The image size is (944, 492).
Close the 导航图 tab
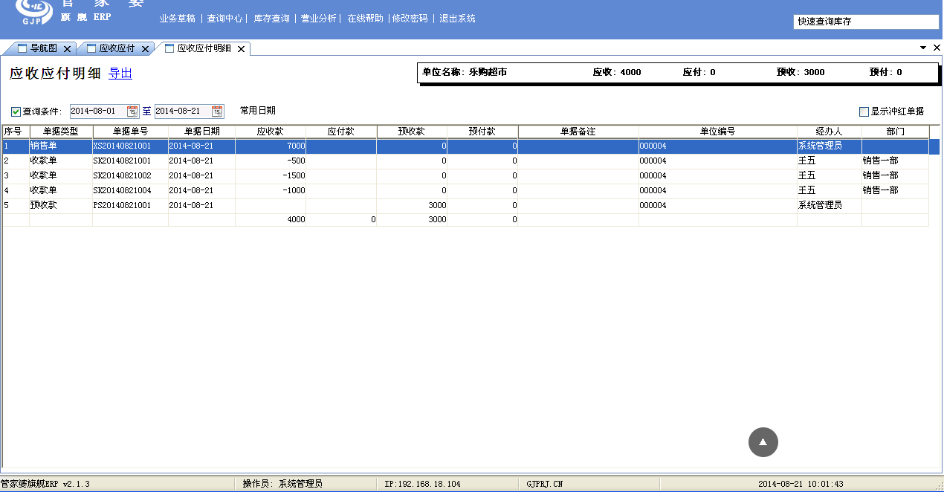(x=67, y=49)
